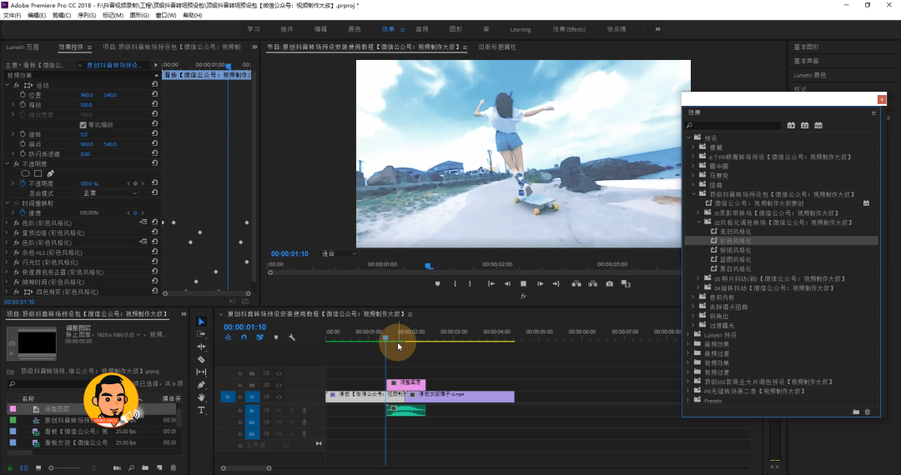Open 混合模式 blend mode dropdown
Viewport: 901px width, 475px height.
110,193
